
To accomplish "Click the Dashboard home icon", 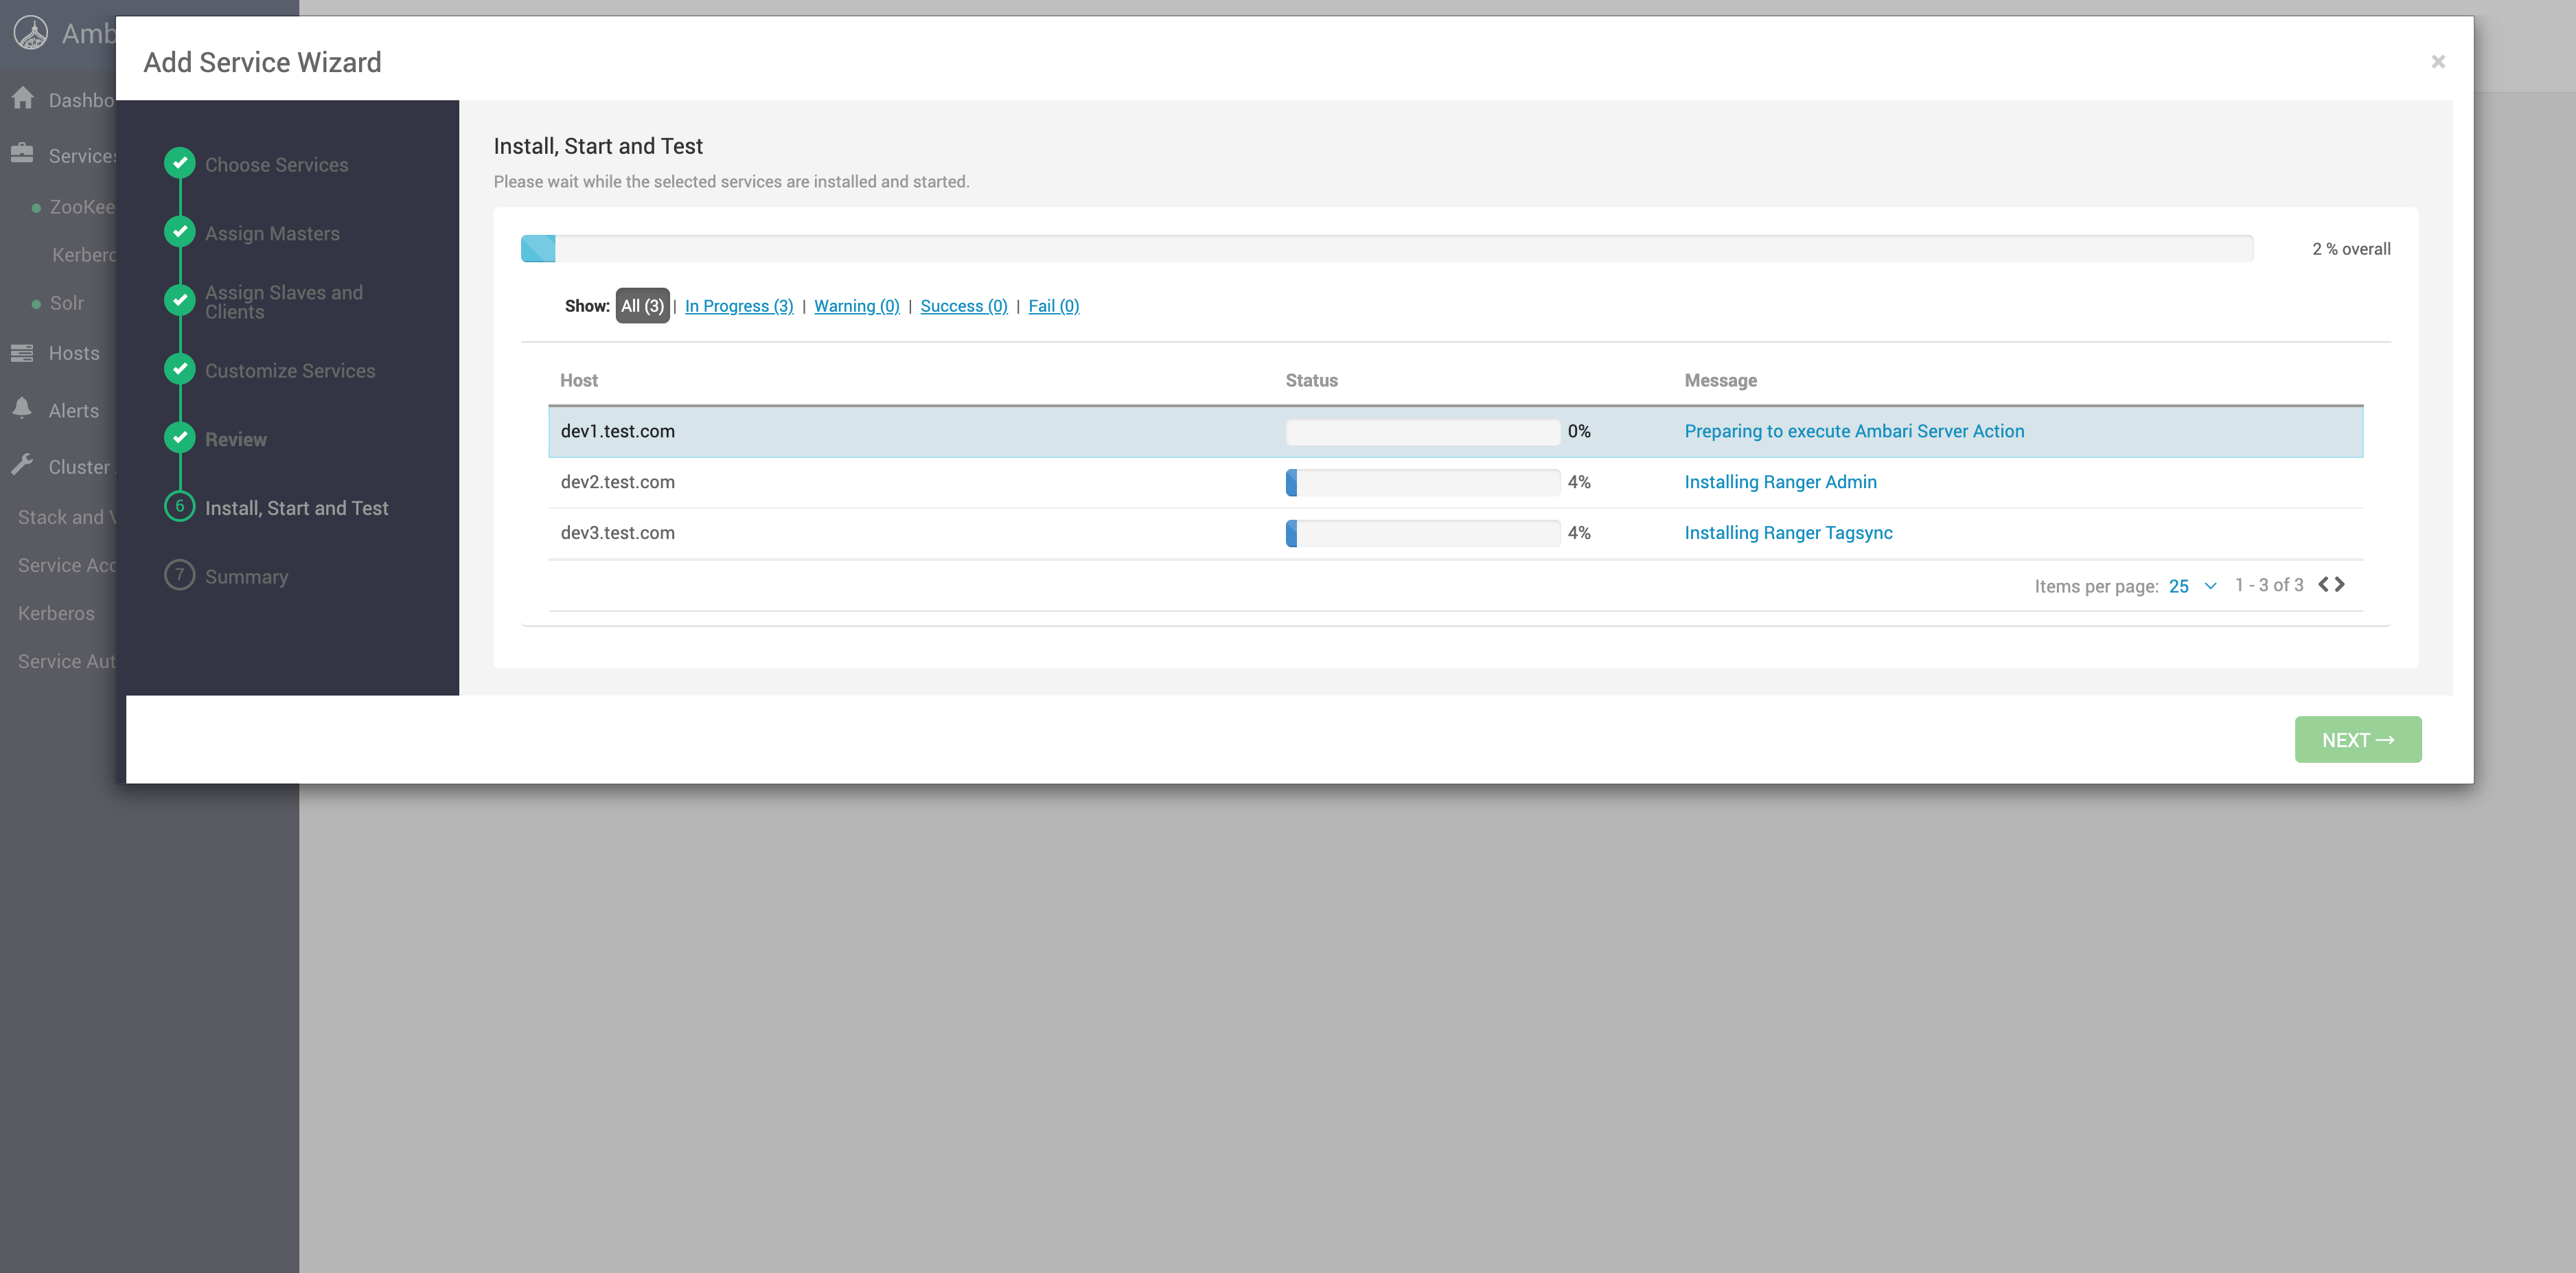I will pos(23,99).
